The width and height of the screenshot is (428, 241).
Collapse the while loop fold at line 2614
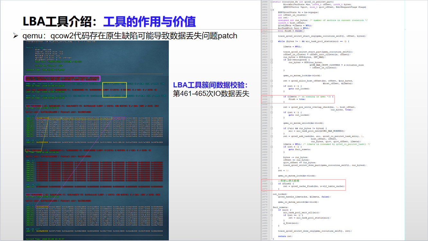[x=272, y=41]
